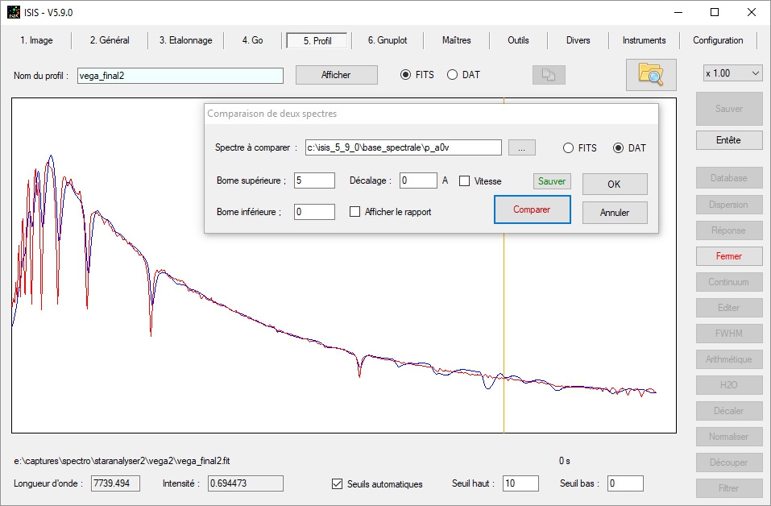
Task: Click the Normaliser button
Action: click(729, 437)
